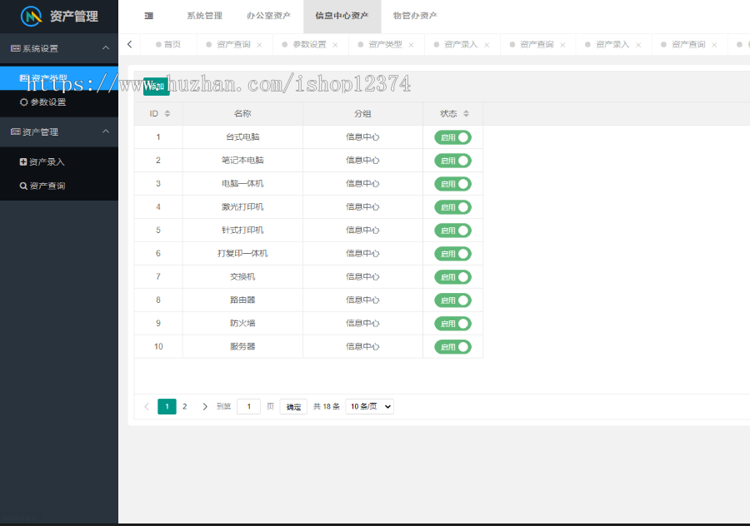
Task: Open 资产录入 in the sidebar
Action: [x=59, y=162]
